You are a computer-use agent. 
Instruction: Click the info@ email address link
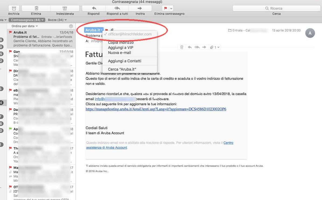115,99
